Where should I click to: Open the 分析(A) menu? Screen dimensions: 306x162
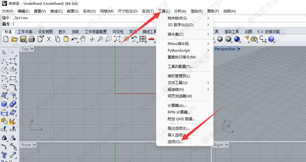pyautogui.click(x=180, y=11)
